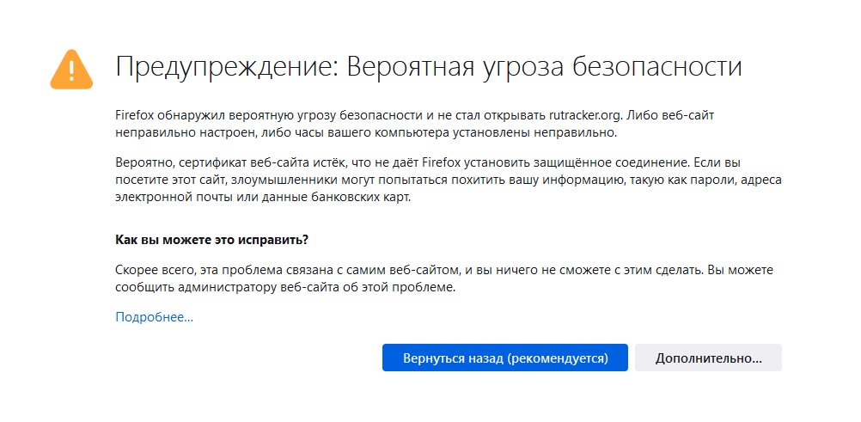Click "Firefox" in the phrase "не даёт Firefox установить"
The width and height of the screenshot is (861, 422).
pos(442,162)
